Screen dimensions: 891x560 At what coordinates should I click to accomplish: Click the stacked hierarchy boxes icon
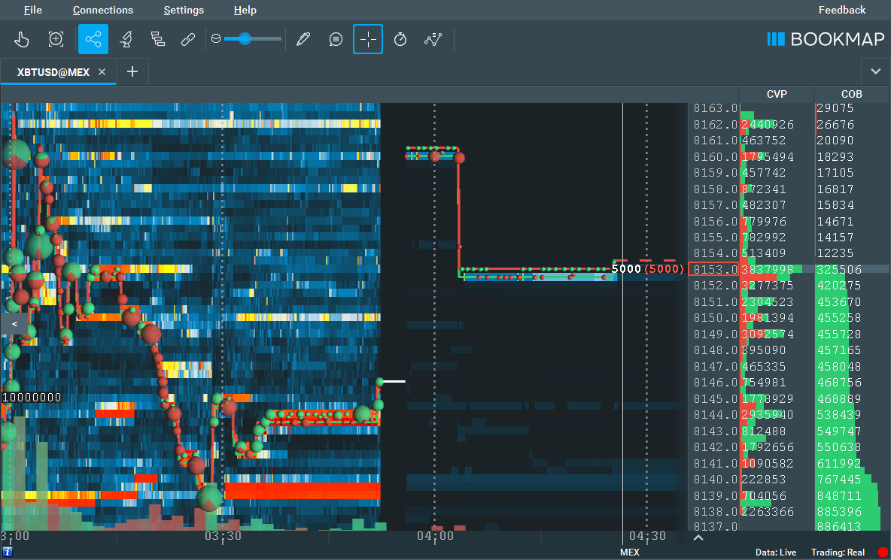tap(157, 39)
